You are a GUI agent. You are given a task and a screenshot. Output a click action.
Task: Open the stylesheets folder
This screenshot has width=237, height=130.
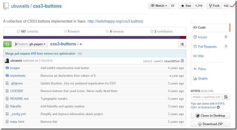[18, 76]
